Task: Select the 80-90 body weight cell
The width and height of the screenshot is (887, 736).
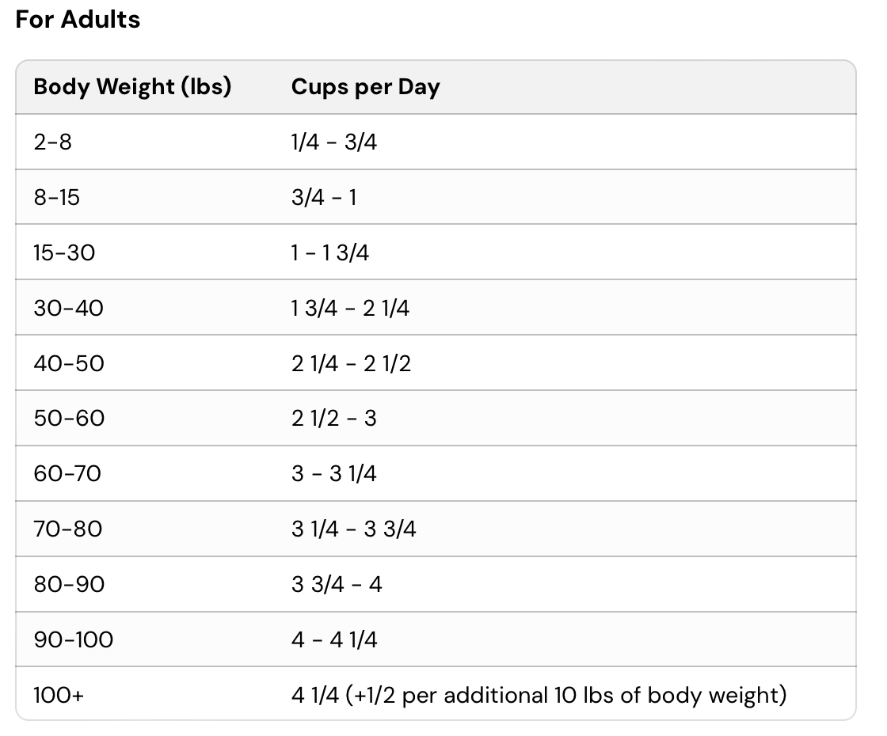Action: (69, 584)
